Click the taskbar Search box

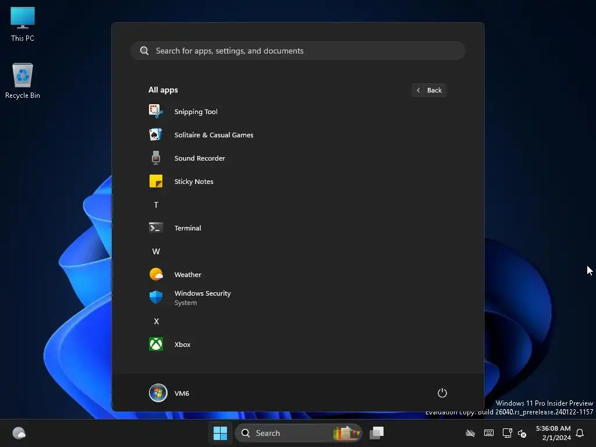[x=299, y=433]
